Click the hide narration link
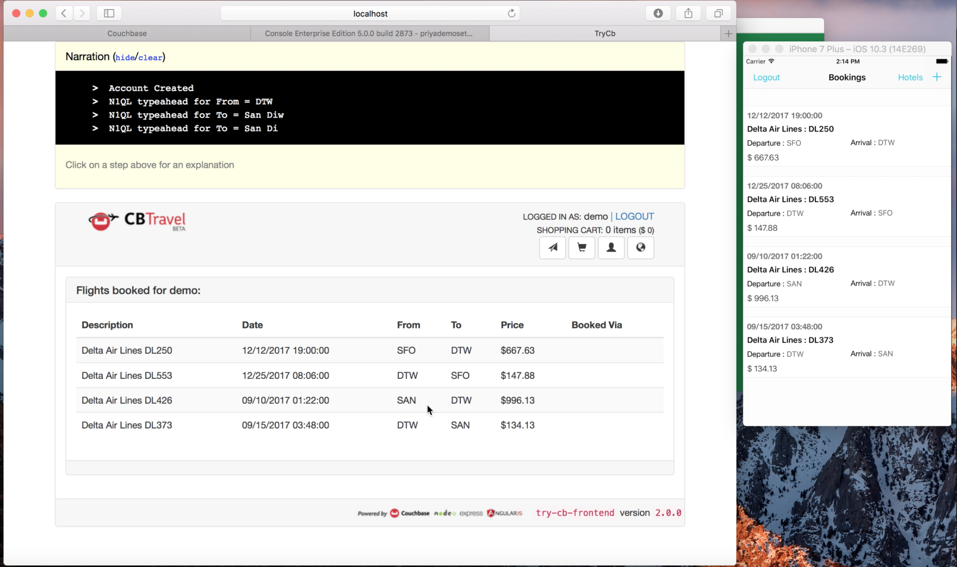The image size is (957, 567). [x=125, y=57]
